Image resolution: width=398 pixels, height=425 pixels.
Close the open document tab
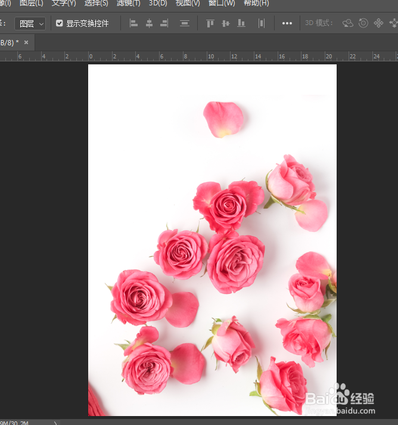(26, 42)
